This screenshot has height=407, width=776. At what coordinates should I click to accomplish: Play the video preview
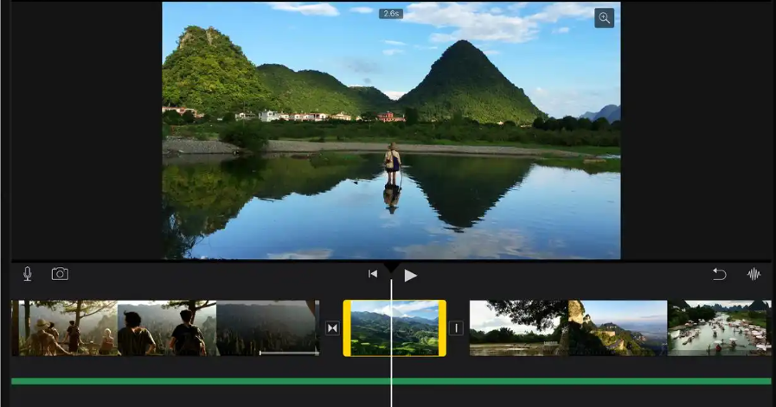pos(410,275)
